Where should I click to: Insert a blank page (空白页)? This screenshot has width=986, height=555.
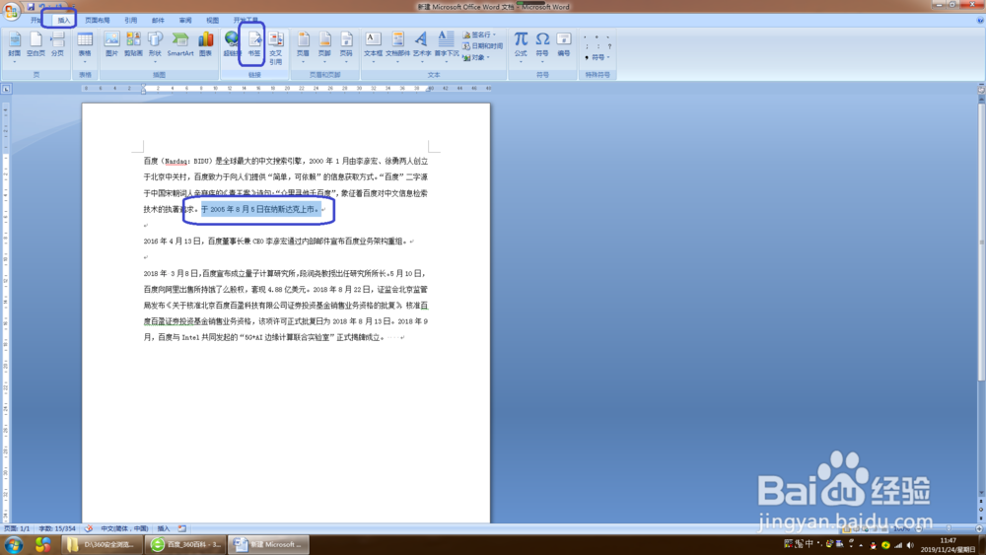35,45
